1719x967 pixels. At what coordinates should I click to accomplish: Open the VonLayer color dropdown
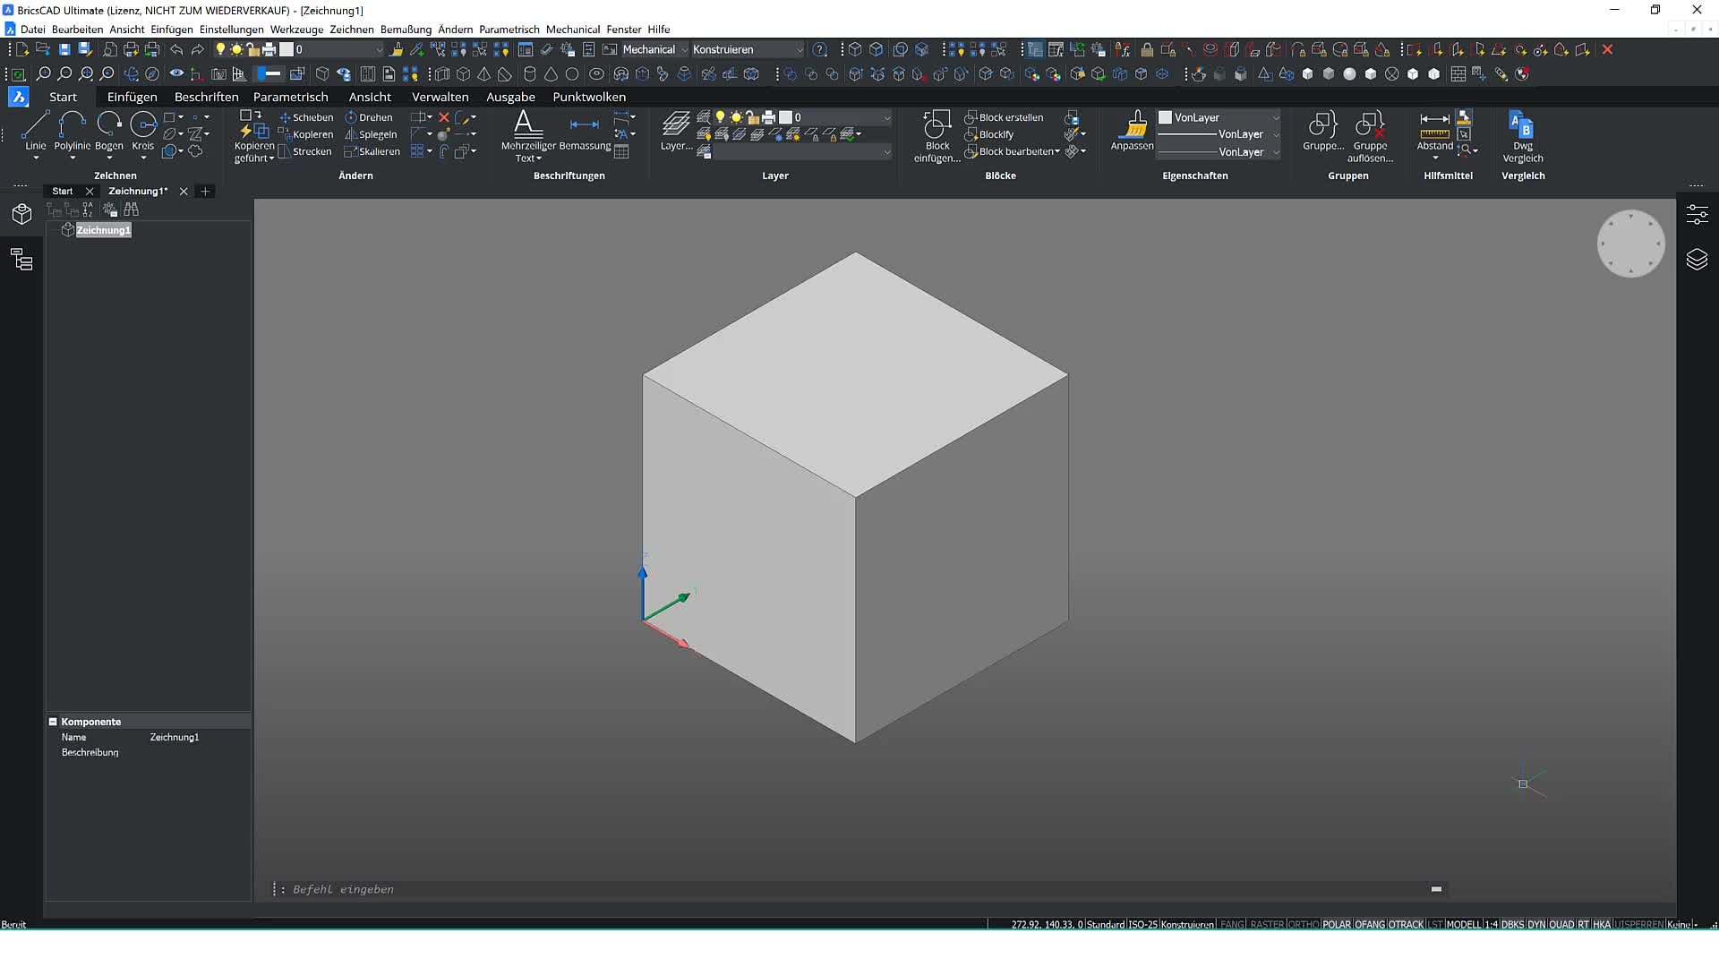pyautogui.click(x=1276, y=117)
